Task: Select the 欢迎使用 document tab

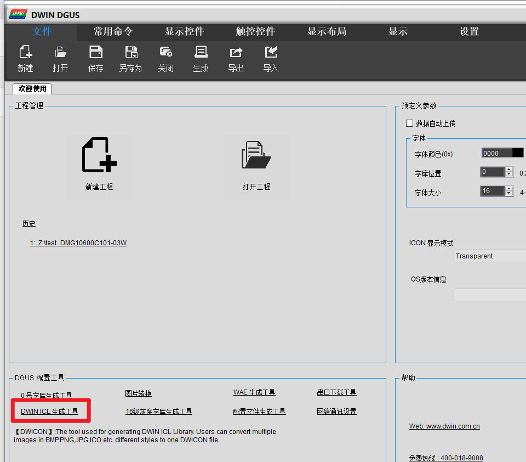Action: pos(32,89)
